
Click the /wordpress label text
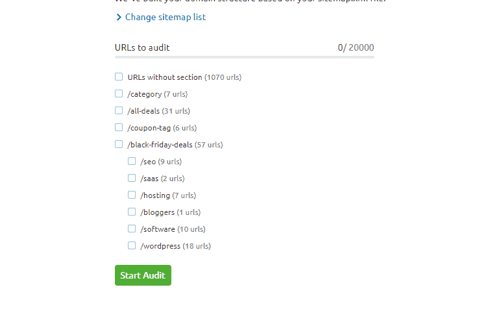click(x=160, y=246)
